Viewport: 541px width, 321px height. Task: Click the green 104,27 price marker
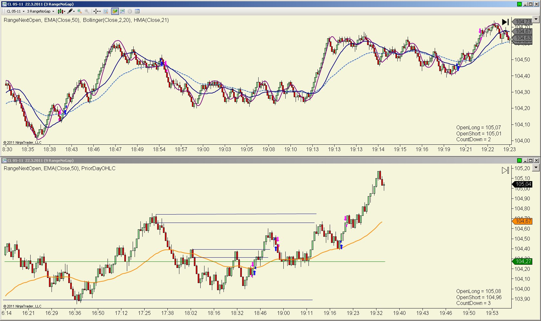pyautogui.click(x=522, y=261)
